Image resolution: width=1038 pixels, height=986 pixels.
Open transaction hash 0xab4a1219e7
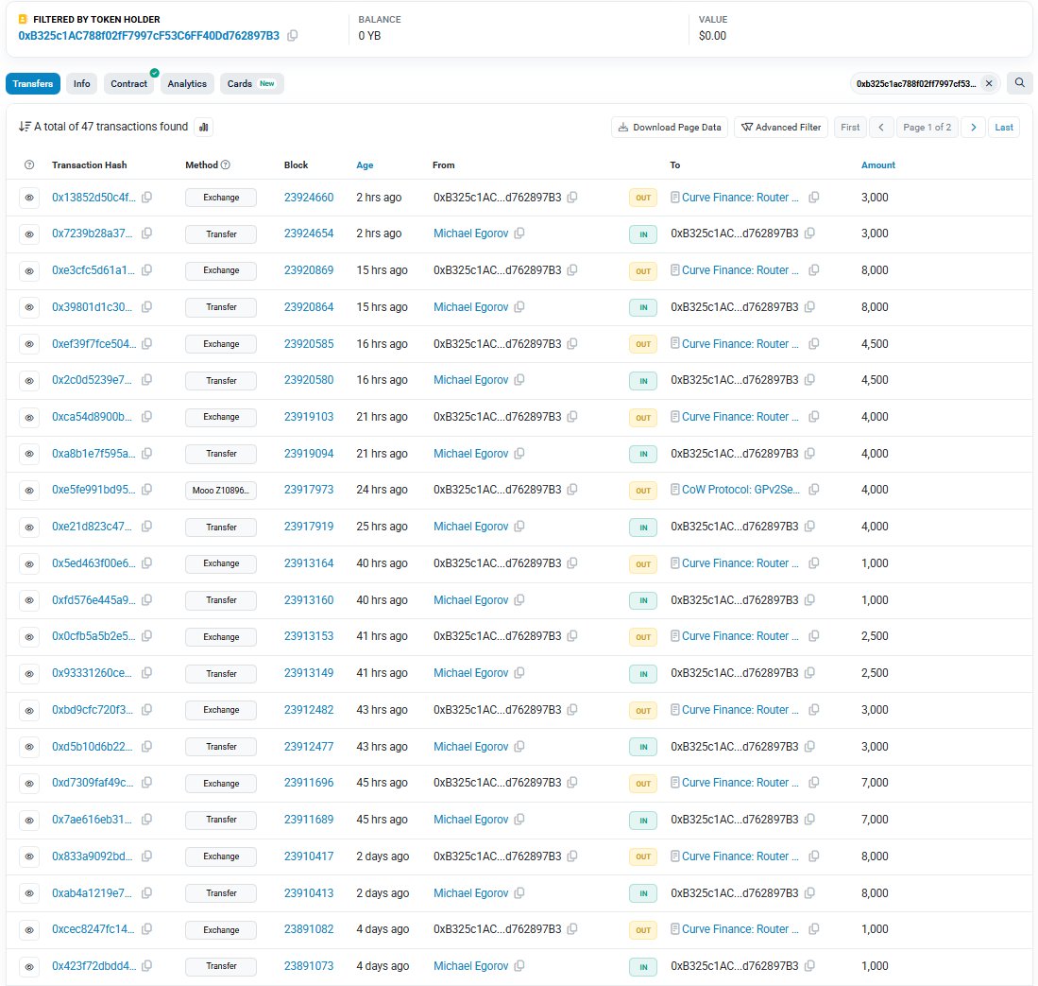pos(92,893)
